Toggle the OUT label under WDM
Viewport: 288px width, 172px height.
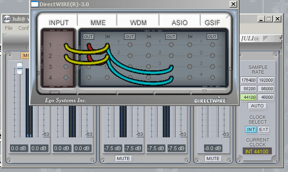pos(130,37)
